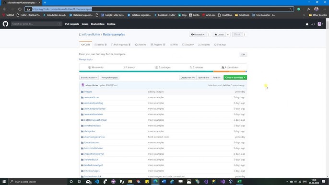Screen dimensions: 329x185
Task: Toggle the Unwatch repository button
Action: pos(198,35)
